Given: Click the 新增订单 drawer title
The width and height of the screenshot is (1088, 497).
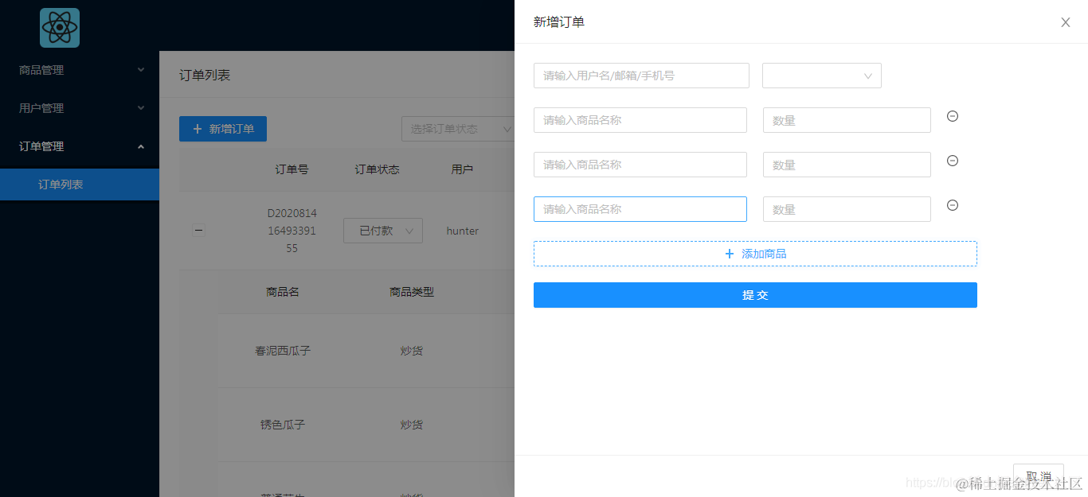Looking at the screenshot, I should (x=559, y=22).
